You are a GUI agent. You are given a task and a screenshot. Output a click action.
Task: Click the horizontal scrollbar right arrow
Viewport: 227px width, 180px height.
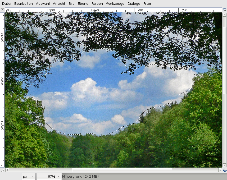[220, 170]
